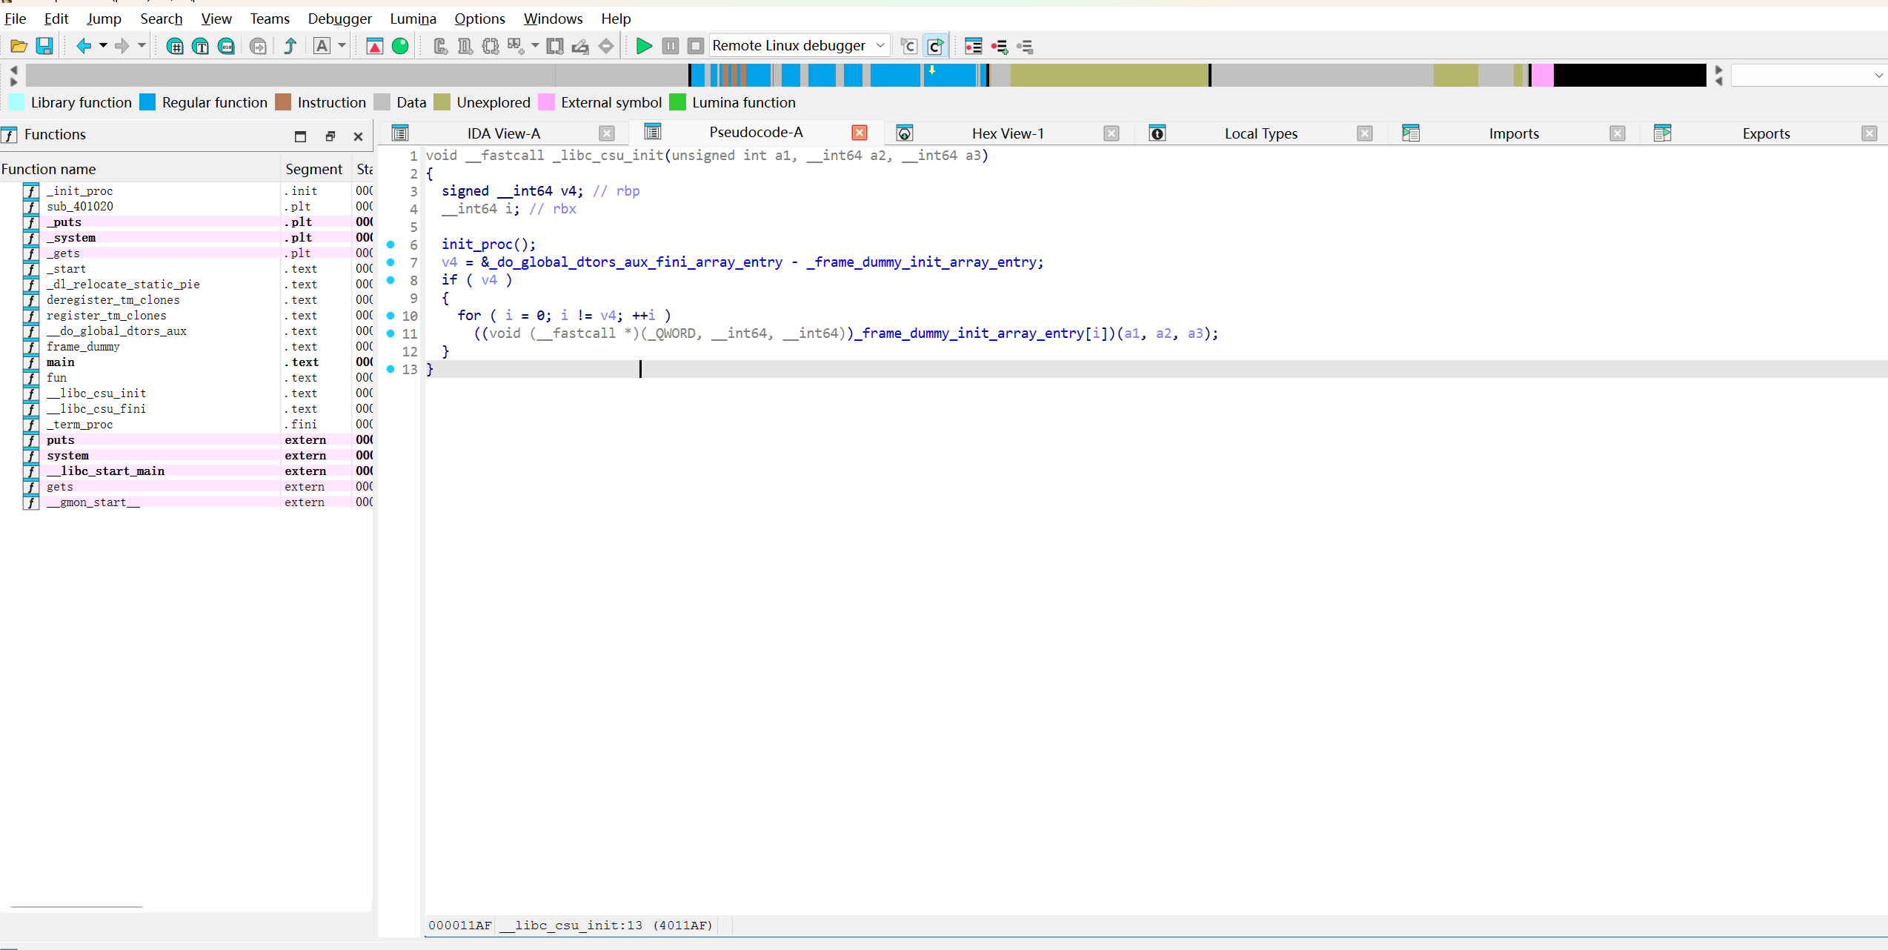This screenshot has height=950, width=1888.
Task: Click the pencil edit toolbar icon
Action: (581, 46)
